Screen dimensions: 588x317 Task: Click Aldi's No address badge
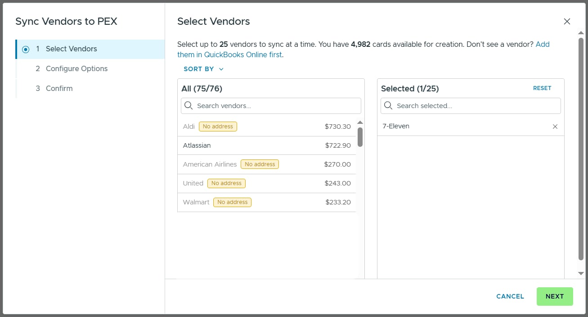218,127
